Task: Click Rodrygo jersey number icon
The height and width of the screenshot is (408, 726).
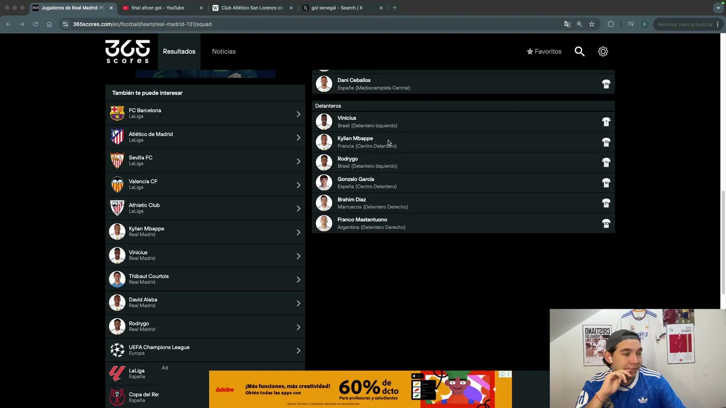Action: pyautogui.click(x=606, y=163)
